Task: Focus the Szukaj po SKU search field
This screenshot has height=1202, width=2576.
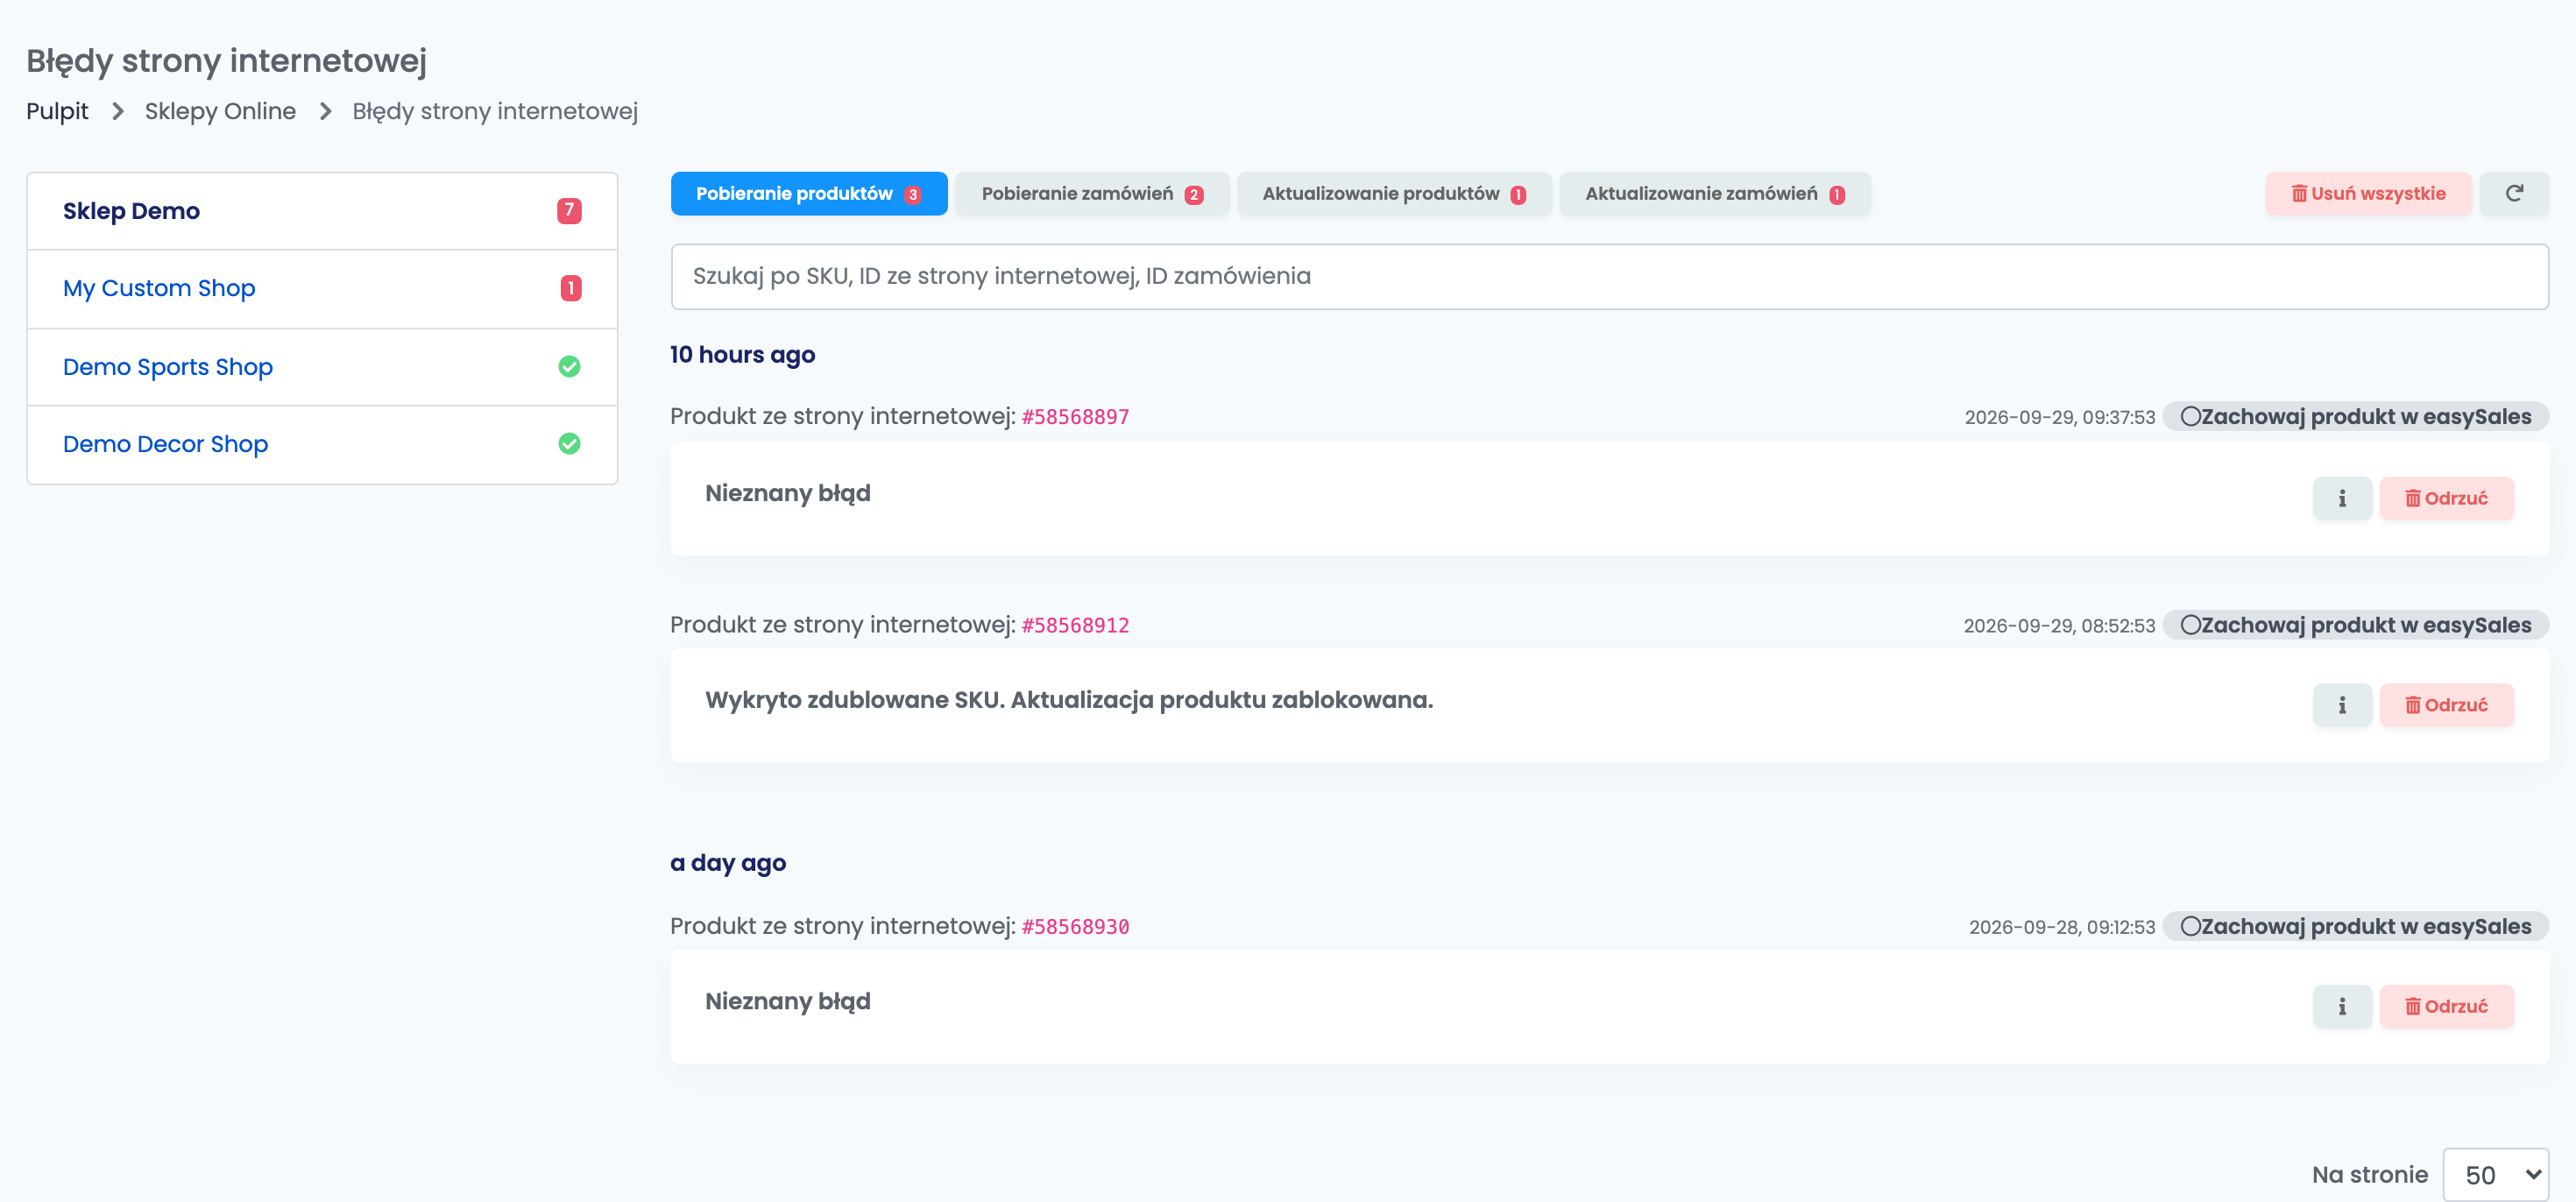Action: 1609,277
